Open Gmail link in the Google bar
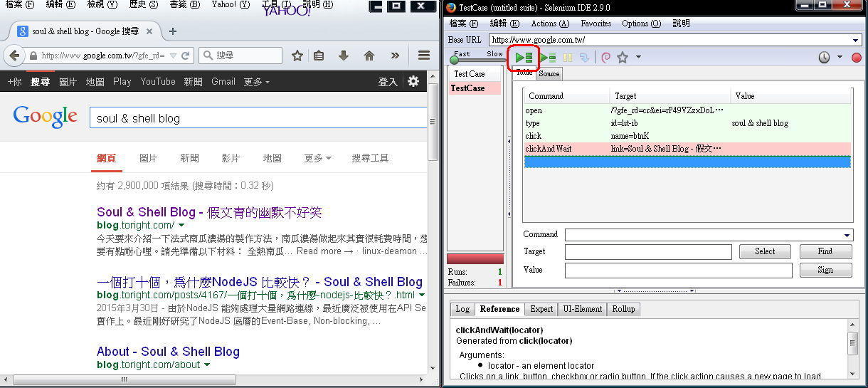Screen dimensions: 868x388 [x=223, y=82]
